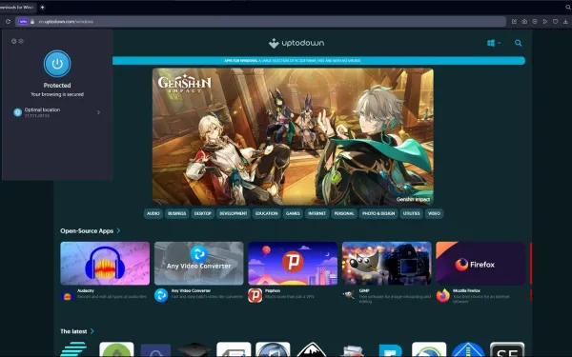Screen dimensions: 572x357
Task: Click the Optimal location globe icon
Action: pyautogui.click(x=17, y=112)
